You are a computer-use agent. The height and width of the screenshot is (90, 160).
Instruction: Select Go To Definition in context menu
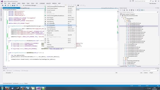click(60, 23)
